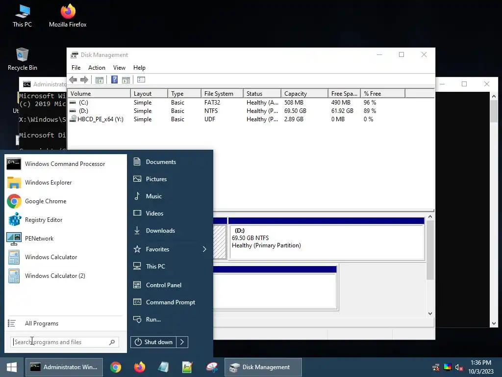Click the color display tray icon

click(448, 367)
